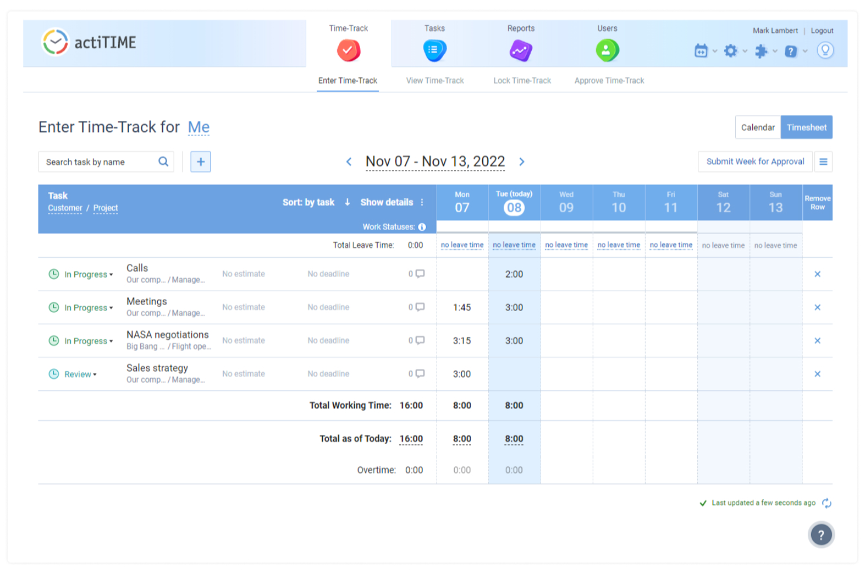Remove the Sales strategy row
Screen dimensions: 865x576
(818, 373)
